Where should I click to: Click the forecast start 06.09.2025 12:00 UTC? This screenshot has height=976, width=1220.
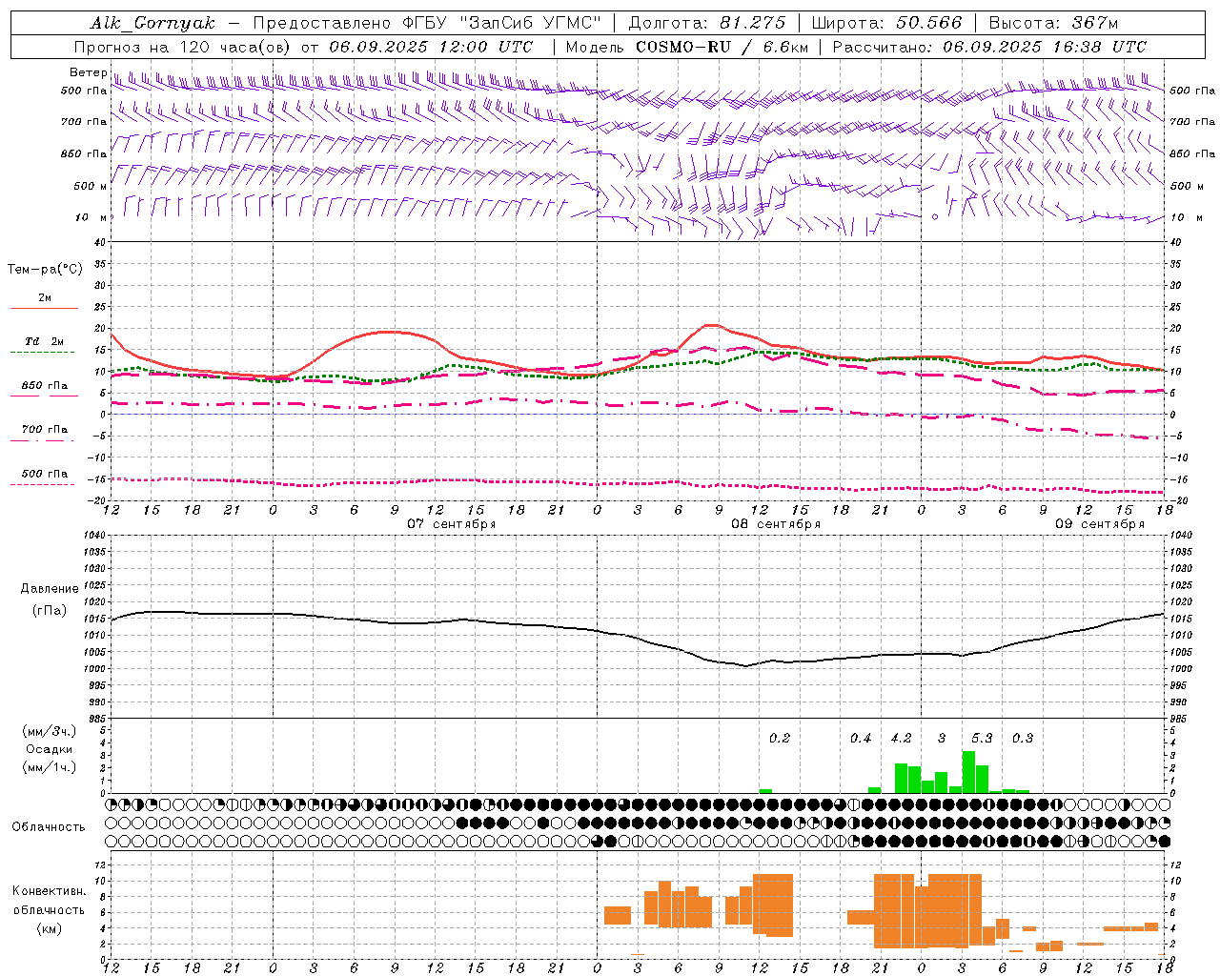431,47
